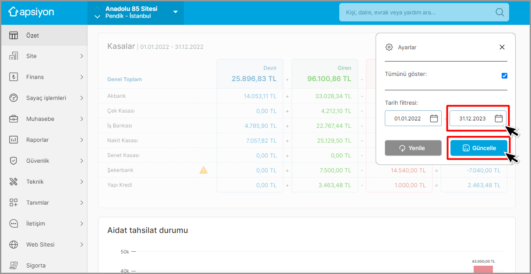Click the Giren total 96.100,86 TL
The height and width of the screenshot is (274, 531).
point(329,79)
